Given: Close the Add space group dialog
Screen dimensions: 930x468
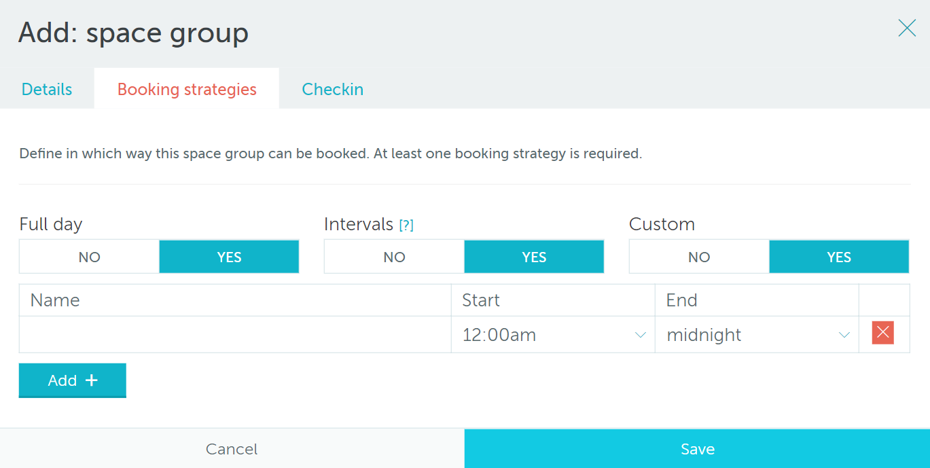Looking at the screenshot, I should pyautogui.click(x=907, y=28).
